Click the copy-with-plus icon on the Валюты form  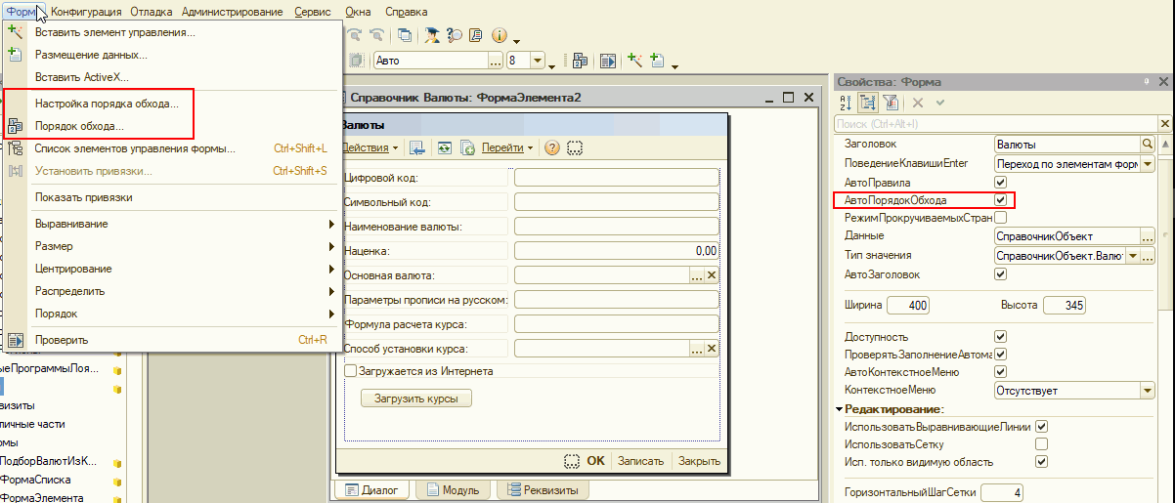click(x=467, y=147)
